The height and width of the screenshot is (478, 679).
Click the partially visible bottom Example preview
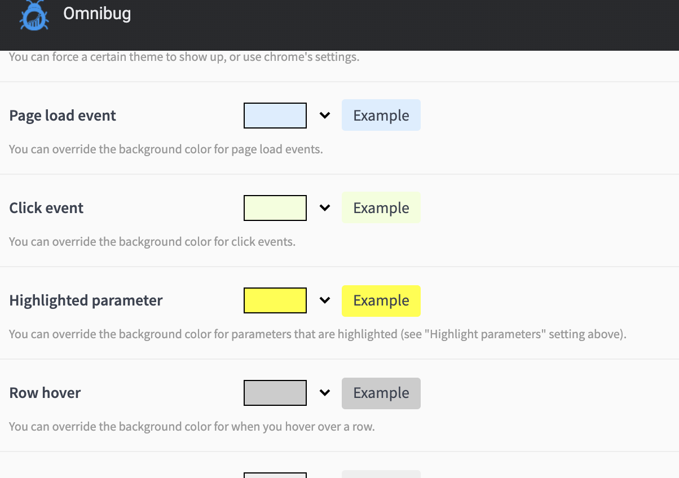381,475
